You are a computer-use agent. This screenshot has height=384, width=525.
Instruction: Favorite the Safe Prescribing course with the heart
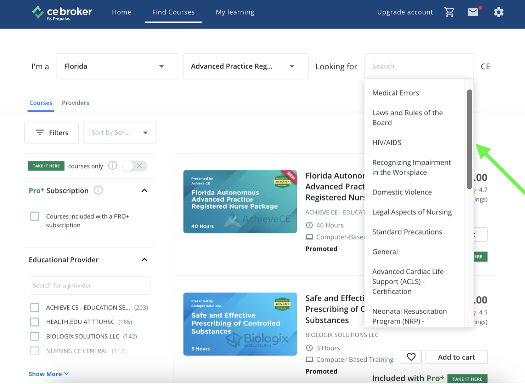click(x=411, y=357)
